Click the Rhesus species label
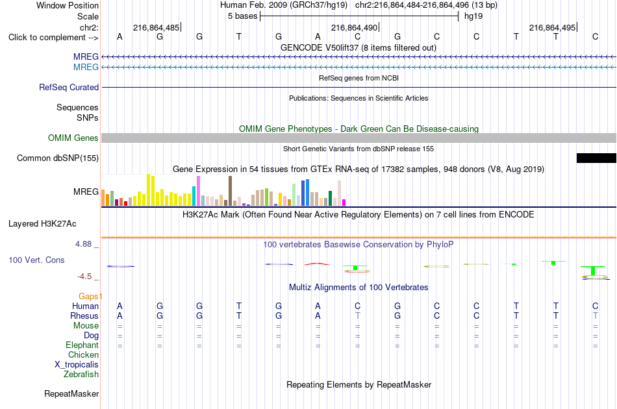Viewport: 617px width, 409px height. 84,316
